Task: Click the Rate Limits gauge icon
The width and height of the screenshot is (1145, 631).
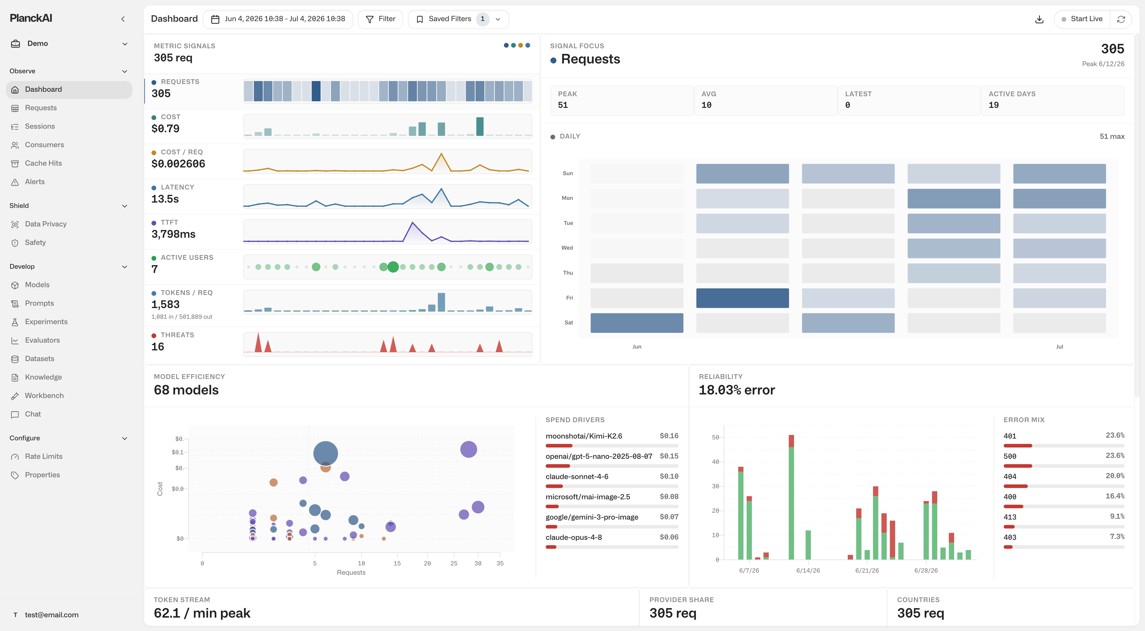Action: click(x=15, y=456)
